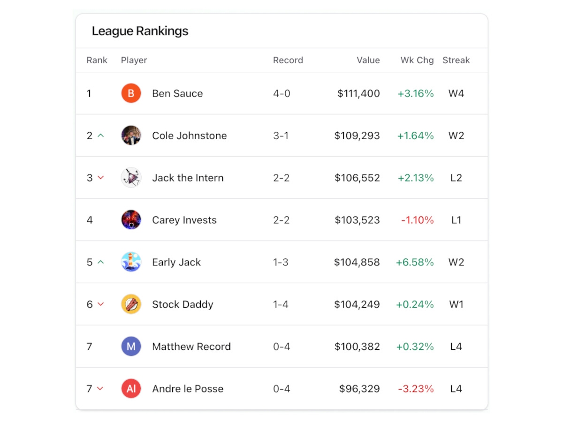Toggle the down arrow next to Stock Daddy's rank
This screenshot has height=422, width=563.
[100, 304]
